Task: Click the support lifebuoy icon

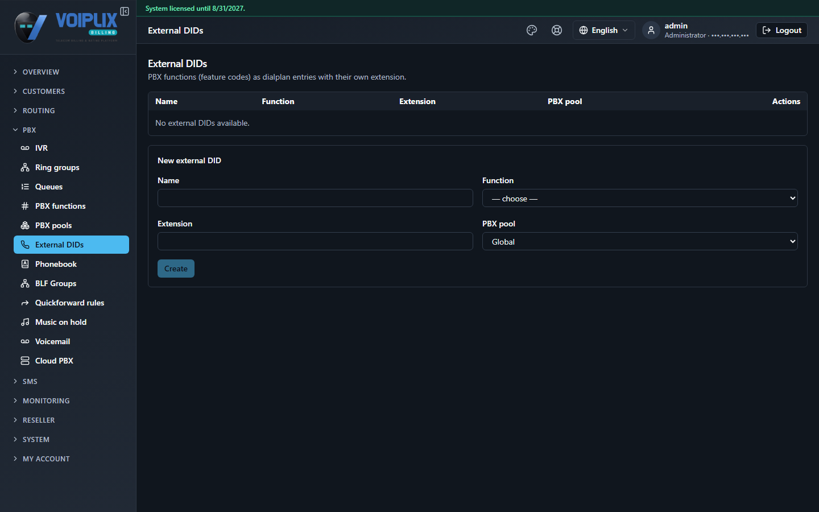Action: point(557,30)
